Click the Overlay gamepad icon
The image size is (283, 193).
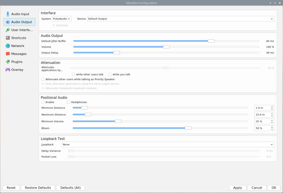point(8,70)
